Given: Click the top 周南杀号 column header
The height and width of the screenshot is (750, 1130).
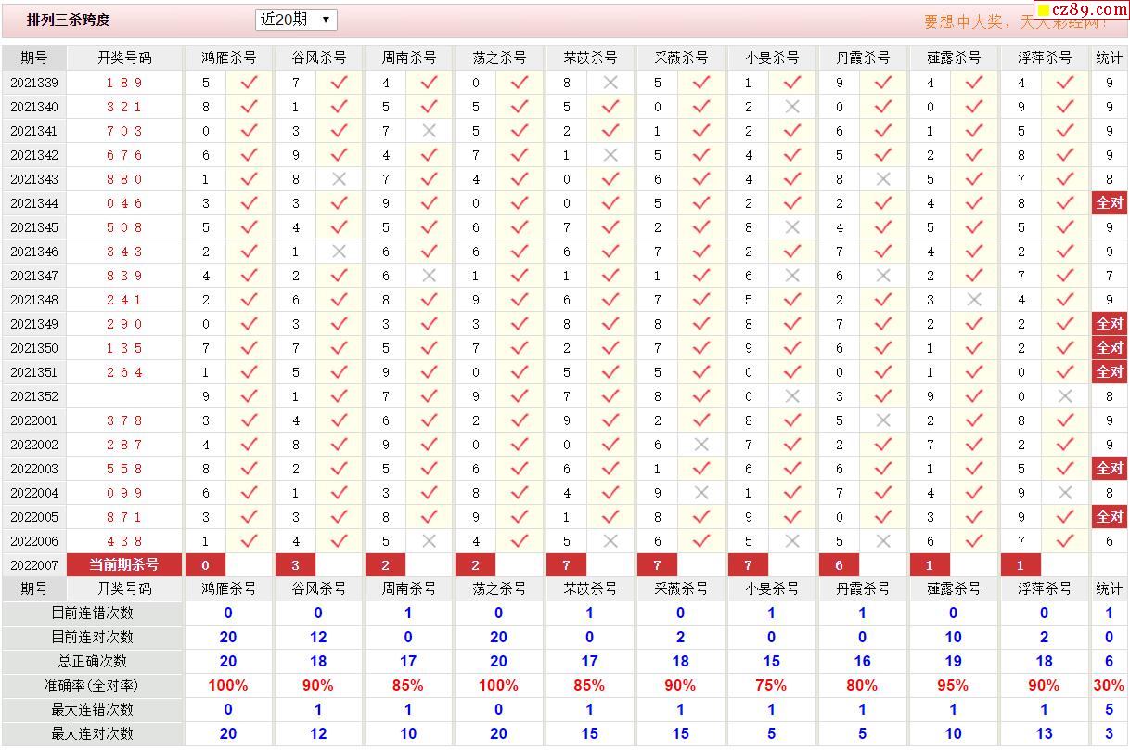Looking at the screenshot, I should tap(408, 58).
